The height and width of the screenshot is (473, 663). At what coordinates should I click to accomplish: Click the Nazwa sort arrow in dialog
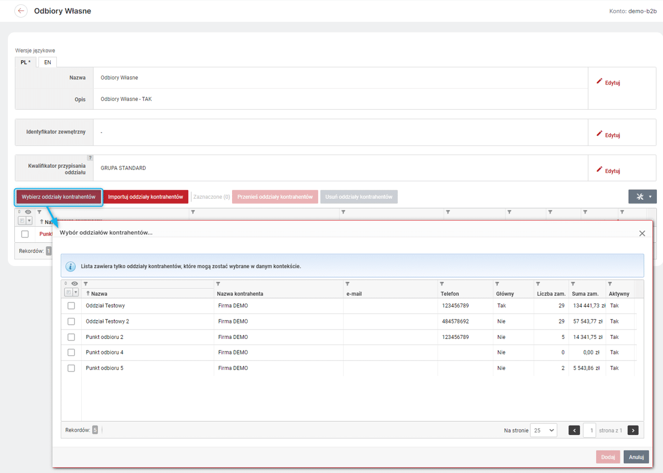[x=88, y=294]
